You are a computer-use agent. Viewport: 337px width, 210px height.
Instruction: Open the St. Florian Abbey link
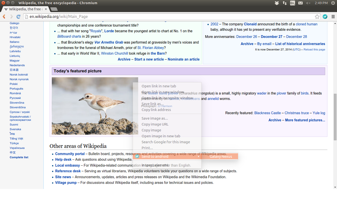coord(151,48)
